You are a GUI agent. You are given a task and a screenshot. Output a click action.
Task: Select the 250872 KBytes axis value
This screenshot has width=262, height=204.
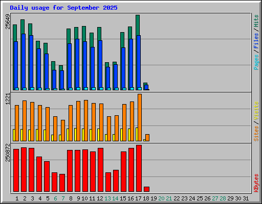(8, 152)
